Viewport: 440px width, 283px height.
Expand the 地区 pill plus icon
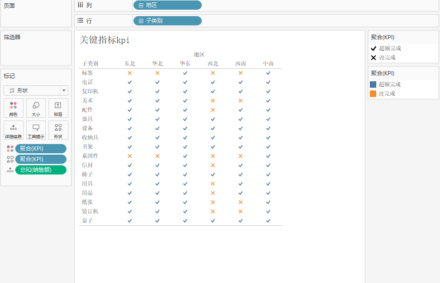click(141, 5)
